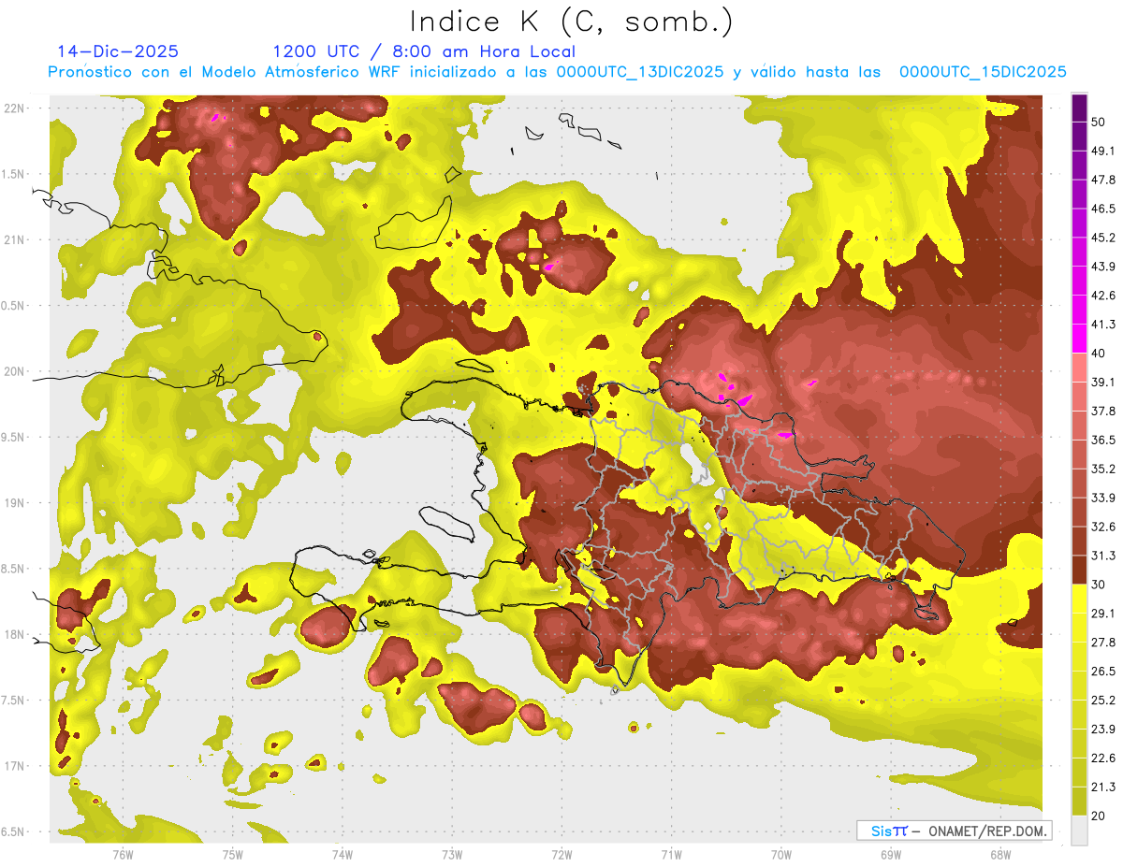This screenshot has width=1123, height=867.
Task: Click the colorbar label '37.8'
Action: click(1103, 411)
